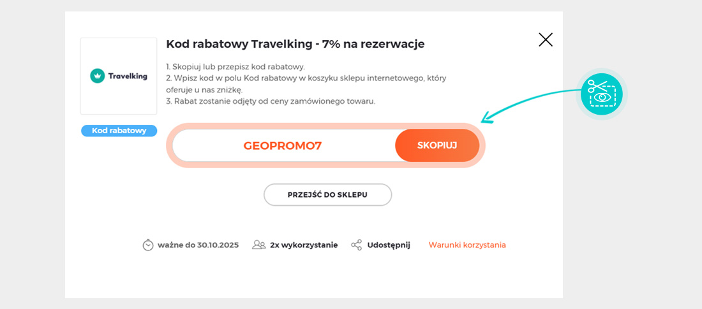Open the Warunki korzystania link
The image size is (702, 309).
(467, 245)
